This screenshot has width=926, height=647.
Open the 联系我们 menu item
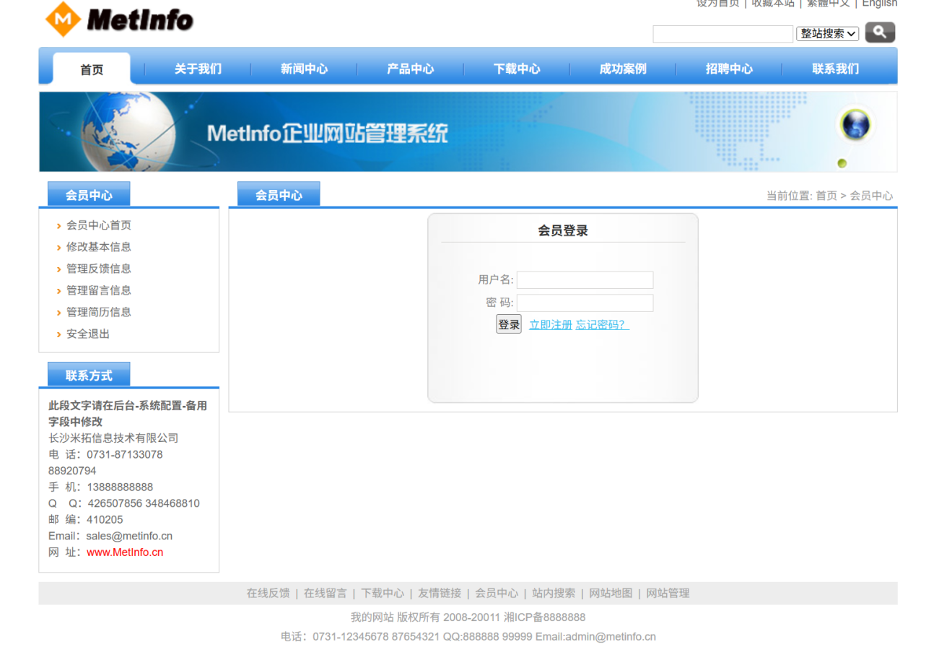[x=836, y=69]
